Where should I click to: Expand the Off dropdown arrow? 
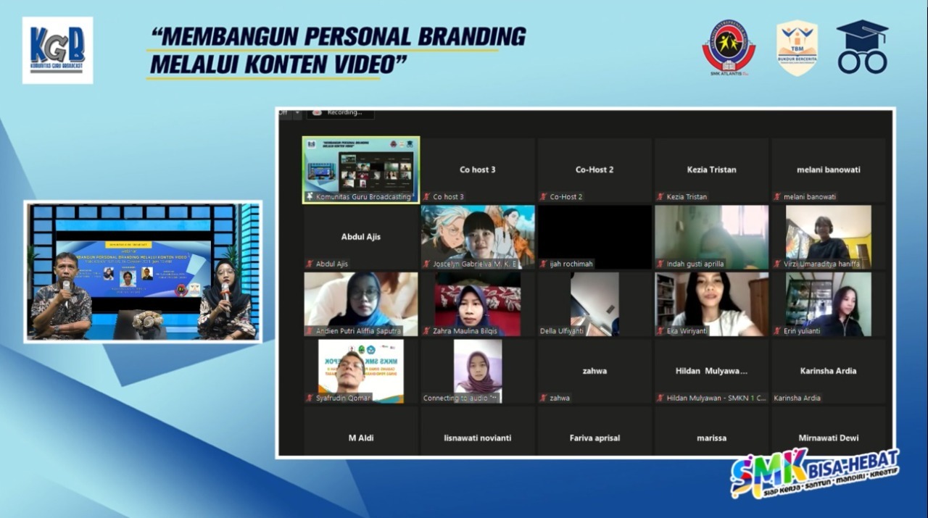(297, 113)
